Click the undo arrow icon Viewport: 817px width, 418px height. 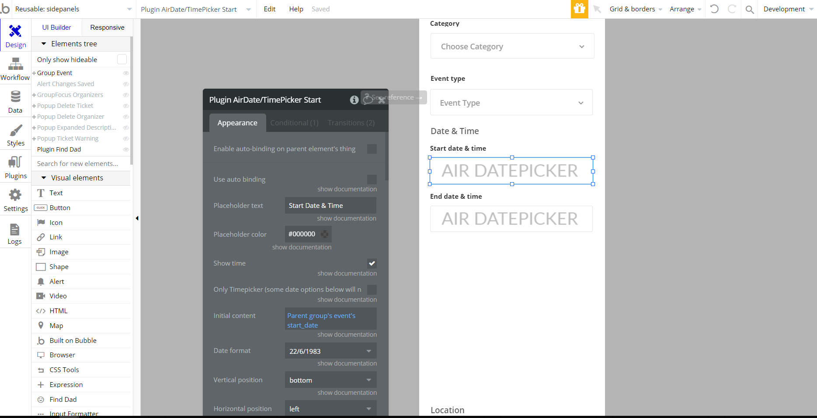click(714, 9)
